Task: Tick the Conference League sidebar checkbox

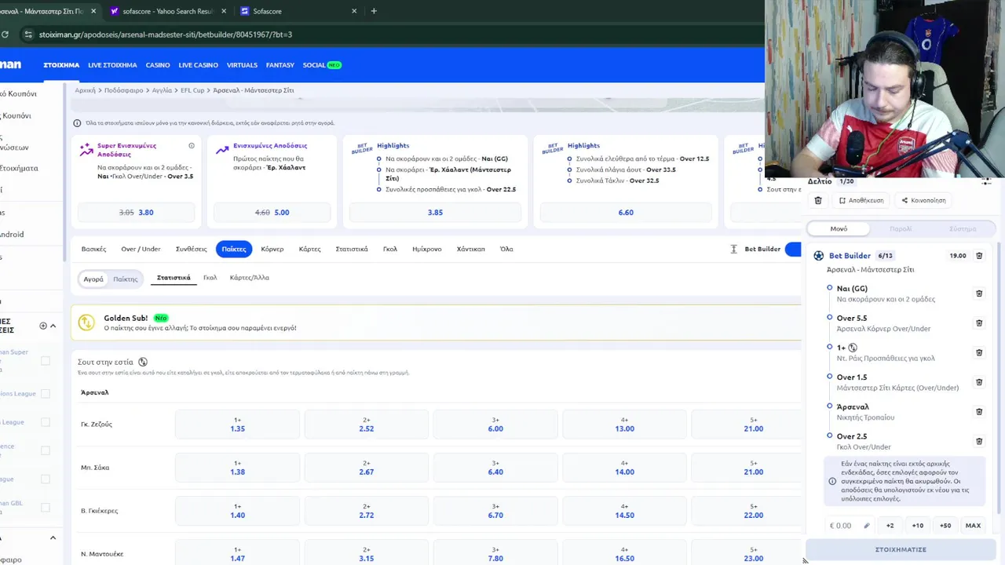Action: [46, 450]
